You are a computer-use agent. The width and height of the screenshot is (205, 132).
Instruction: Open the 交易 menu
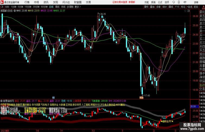pos(88,2)
